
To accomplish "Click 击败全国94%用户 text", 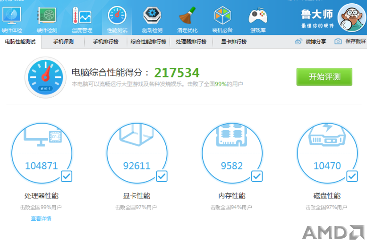I will coord(231,207).
